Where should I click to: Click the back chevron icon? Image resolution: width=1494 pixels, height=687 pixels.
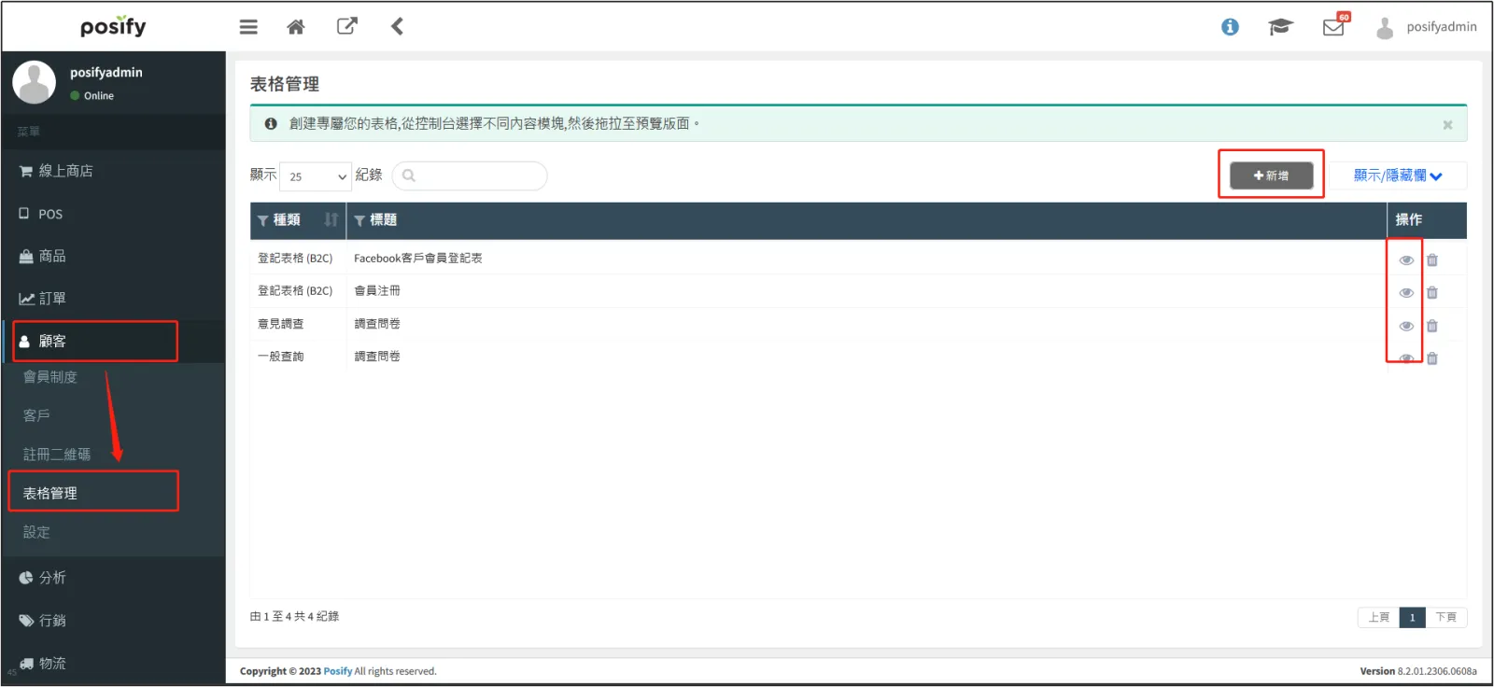(x=397, y=26)
